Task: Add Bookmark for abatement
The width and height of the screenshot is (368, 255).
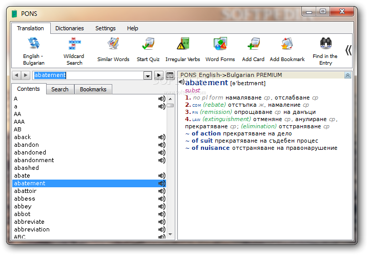Action: tap(287, 50)
